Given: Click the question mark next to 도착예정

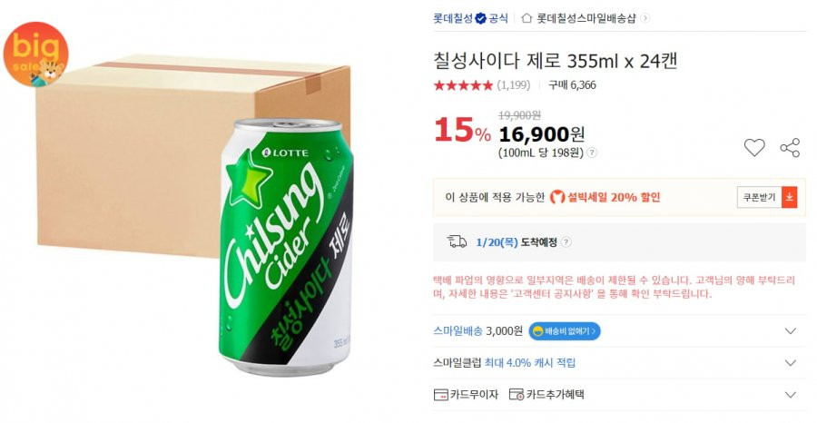Looking at the screenshot, I should coord(566,242).
